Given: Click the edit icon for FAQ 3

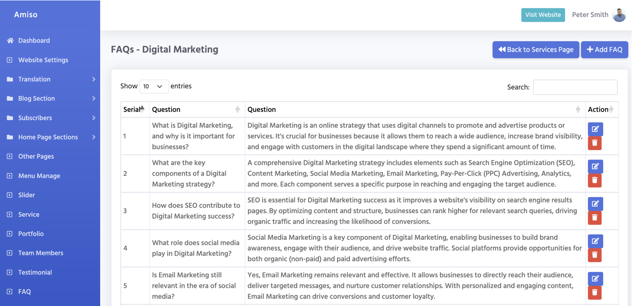Looking at the screenshot, I should point(595,204).
